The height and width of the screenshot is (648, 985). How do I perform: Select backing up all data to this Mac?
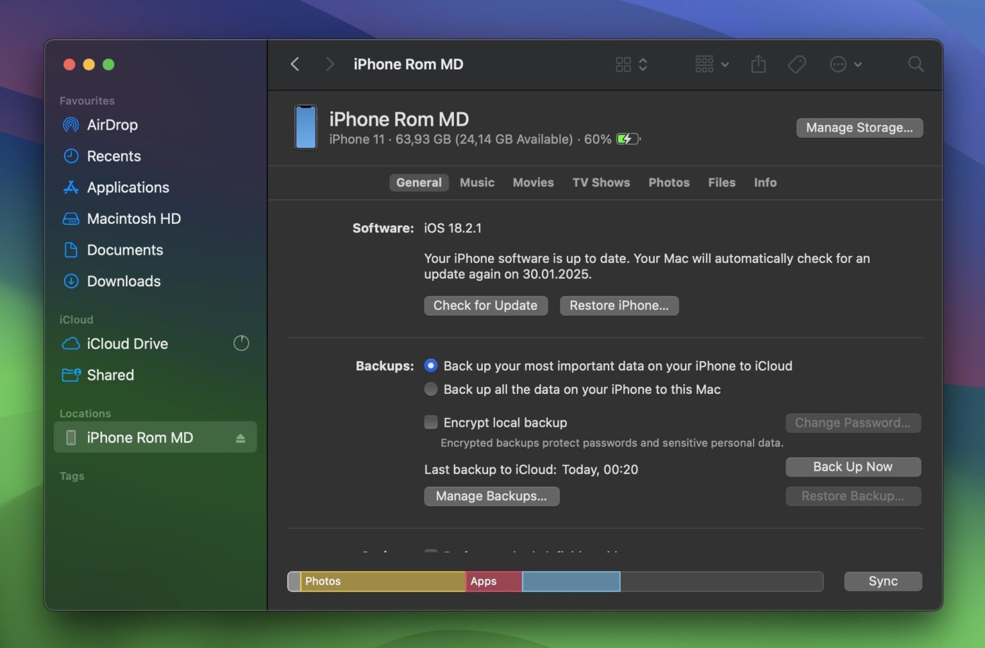coord(430,389)
